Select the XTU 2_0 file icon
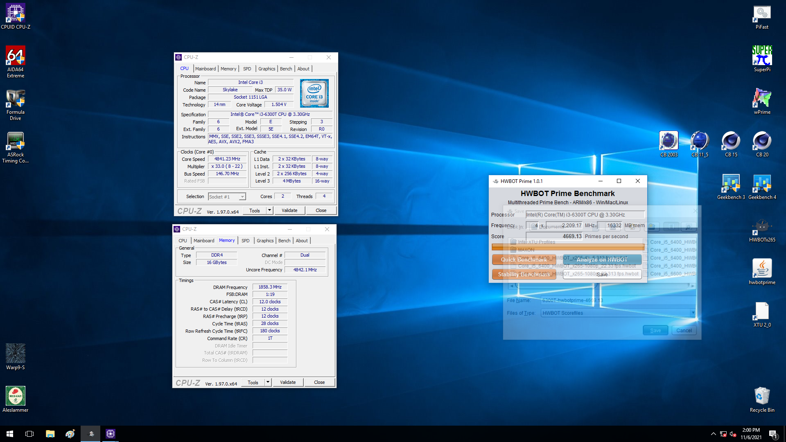This screenshot has width=786, height=442. point(762,314)
